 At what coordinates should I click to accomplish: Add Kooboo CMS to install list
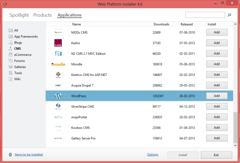pyautogui.click(x=217, y=127)
